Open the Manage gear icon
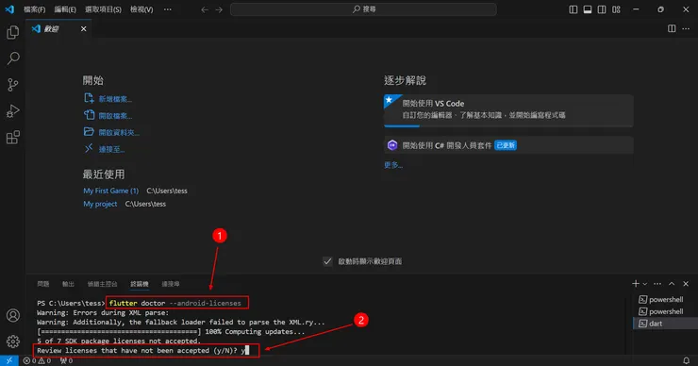698x366 pixels. 13,341
